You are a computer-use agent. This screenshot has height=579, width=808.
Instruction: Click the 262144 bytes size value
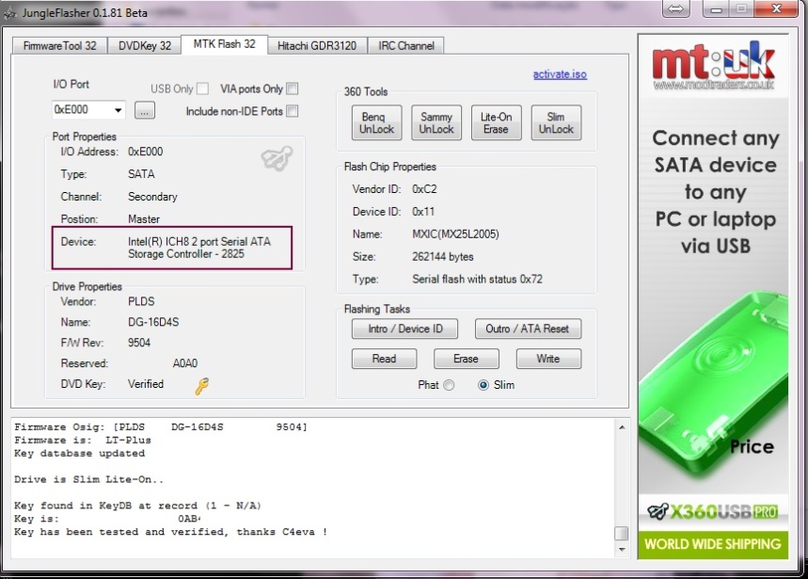[x=443, y=257]
